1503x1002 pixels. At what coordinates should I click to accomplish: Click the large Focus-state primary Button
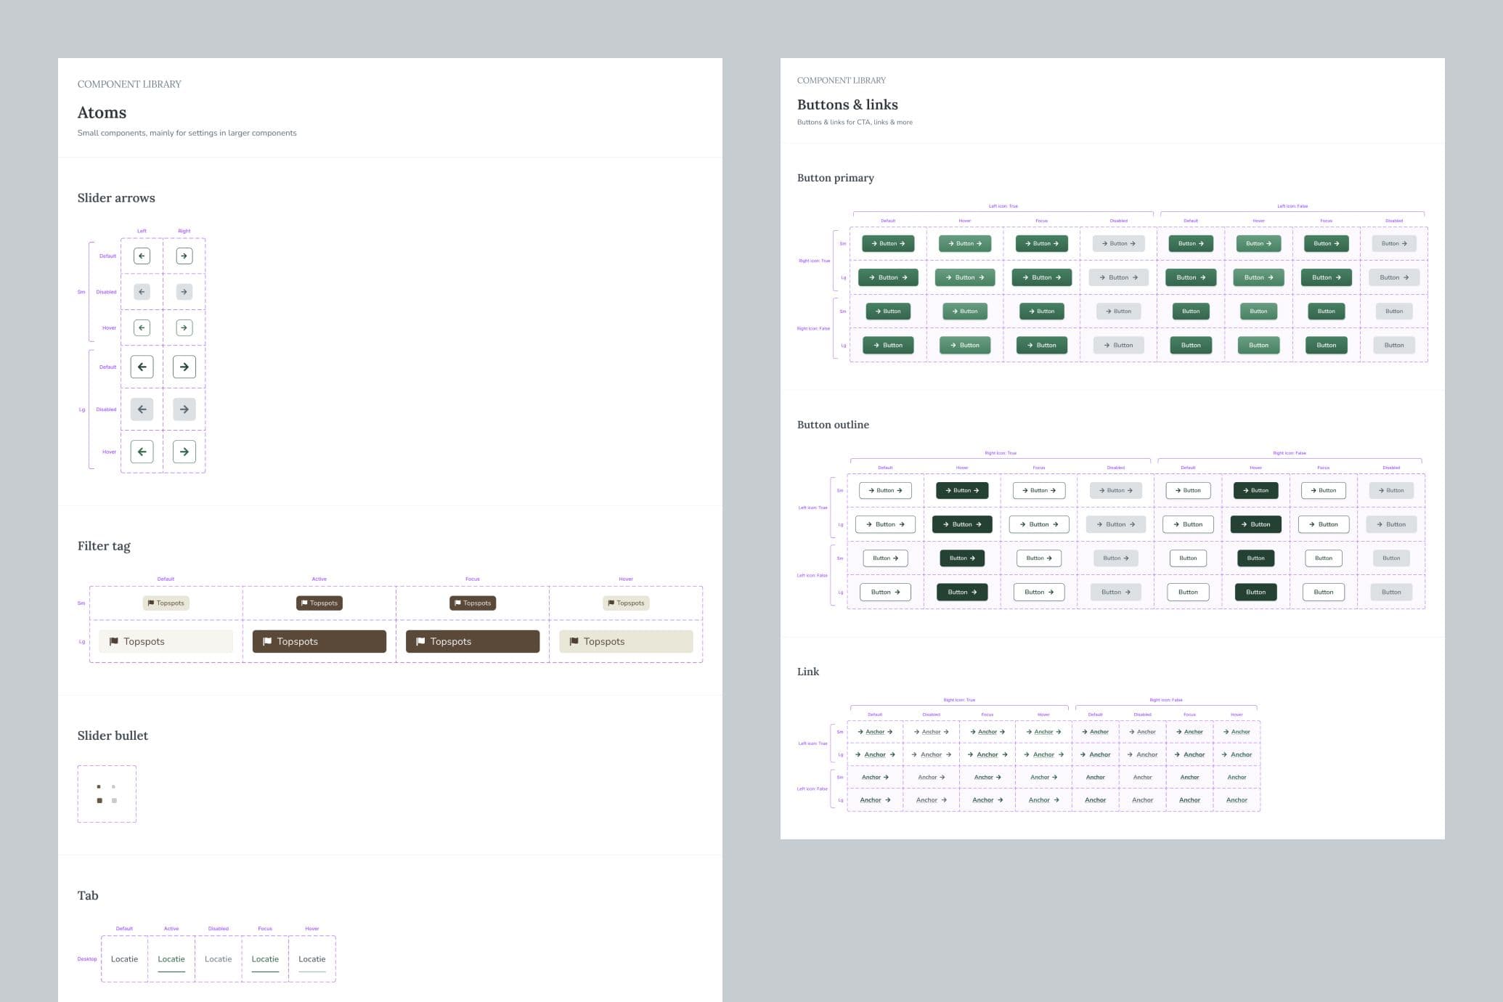(1041, 277)
